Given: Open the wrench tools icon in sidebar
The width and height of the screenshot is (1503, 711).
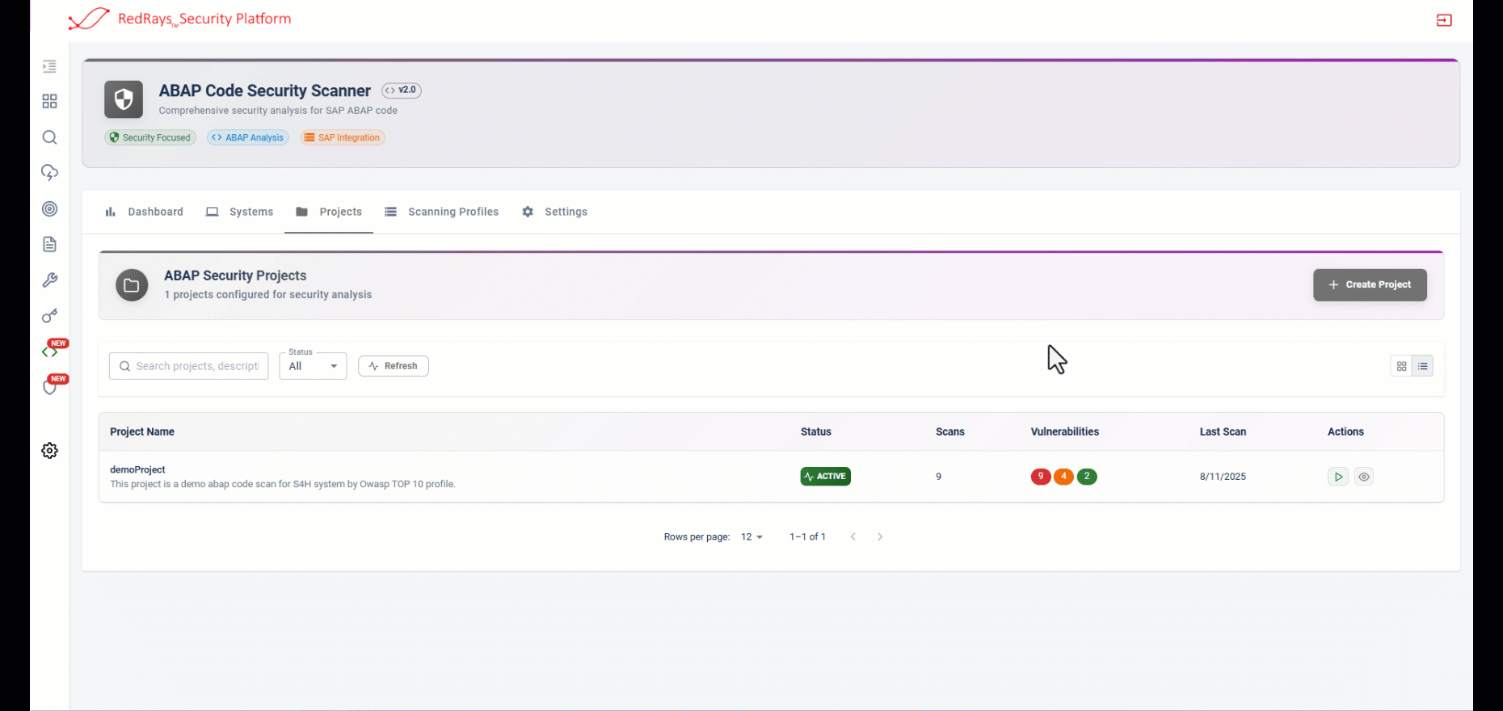Looking at the screenshot, I should pos(49,280).
